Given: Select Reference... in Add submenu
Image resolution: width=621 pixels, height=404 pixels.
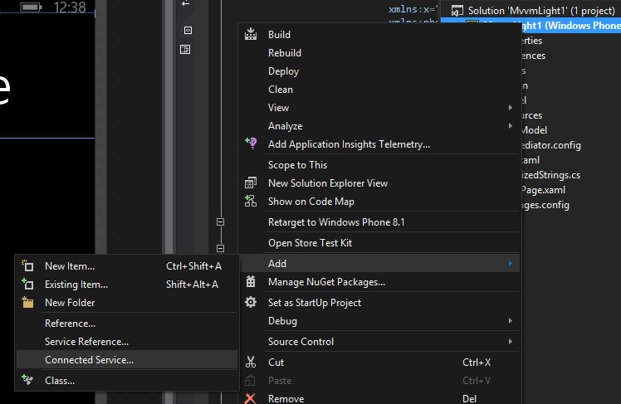Looking at the screenshot, I should coord(127,324).
